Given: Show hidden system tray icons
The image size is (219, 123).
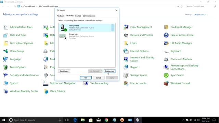Looking at the screenshot, I should (183, 120).
